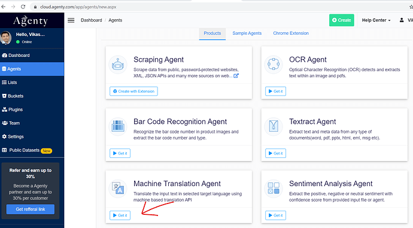Click the browser back arrow

(4, 7)
